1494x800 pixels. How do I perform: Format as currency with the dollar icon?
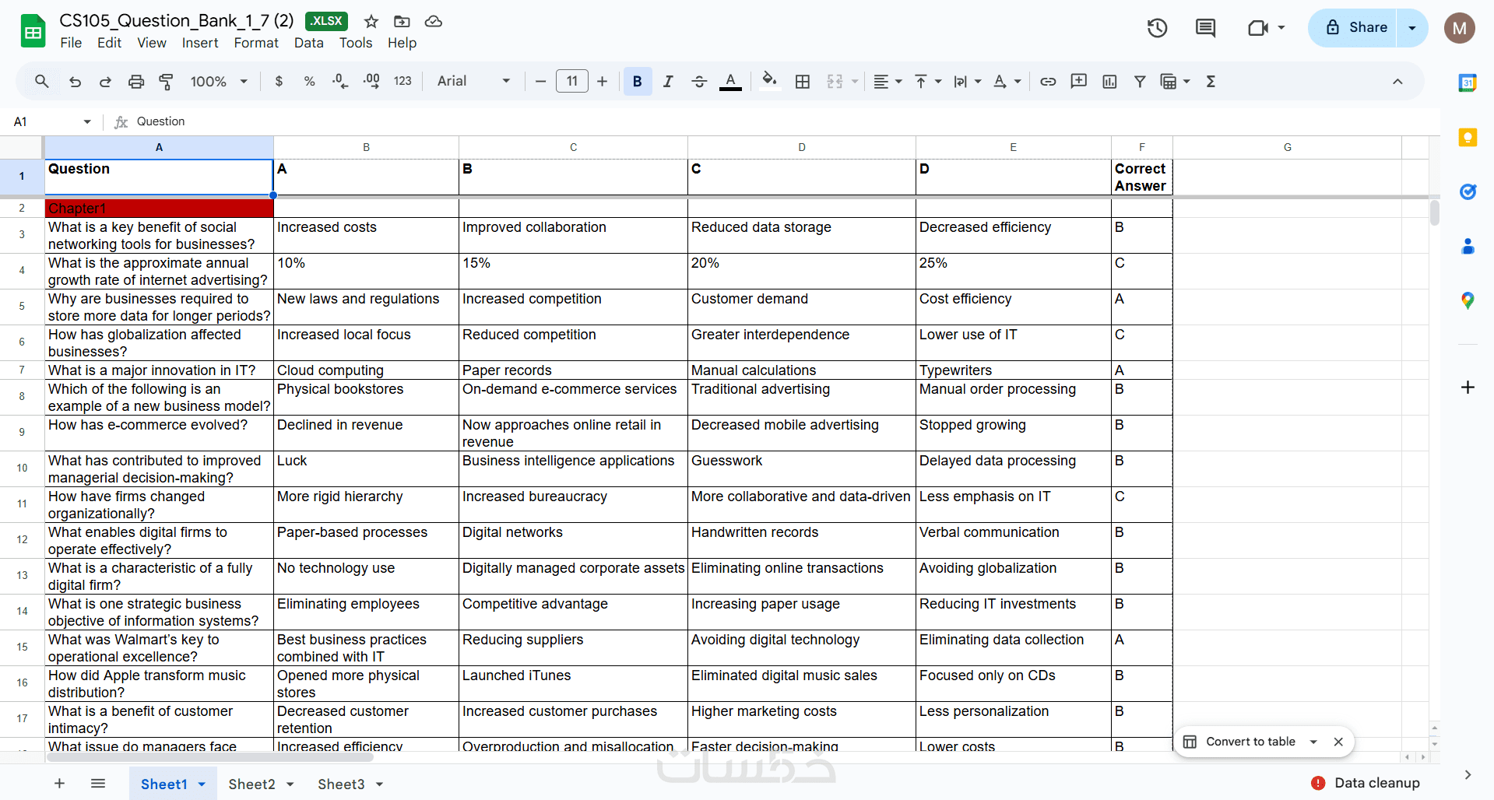(x=279, y=81)
